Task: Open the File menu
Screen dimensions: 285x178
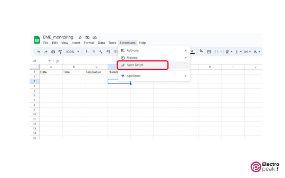Action: [x=46, y=43]
